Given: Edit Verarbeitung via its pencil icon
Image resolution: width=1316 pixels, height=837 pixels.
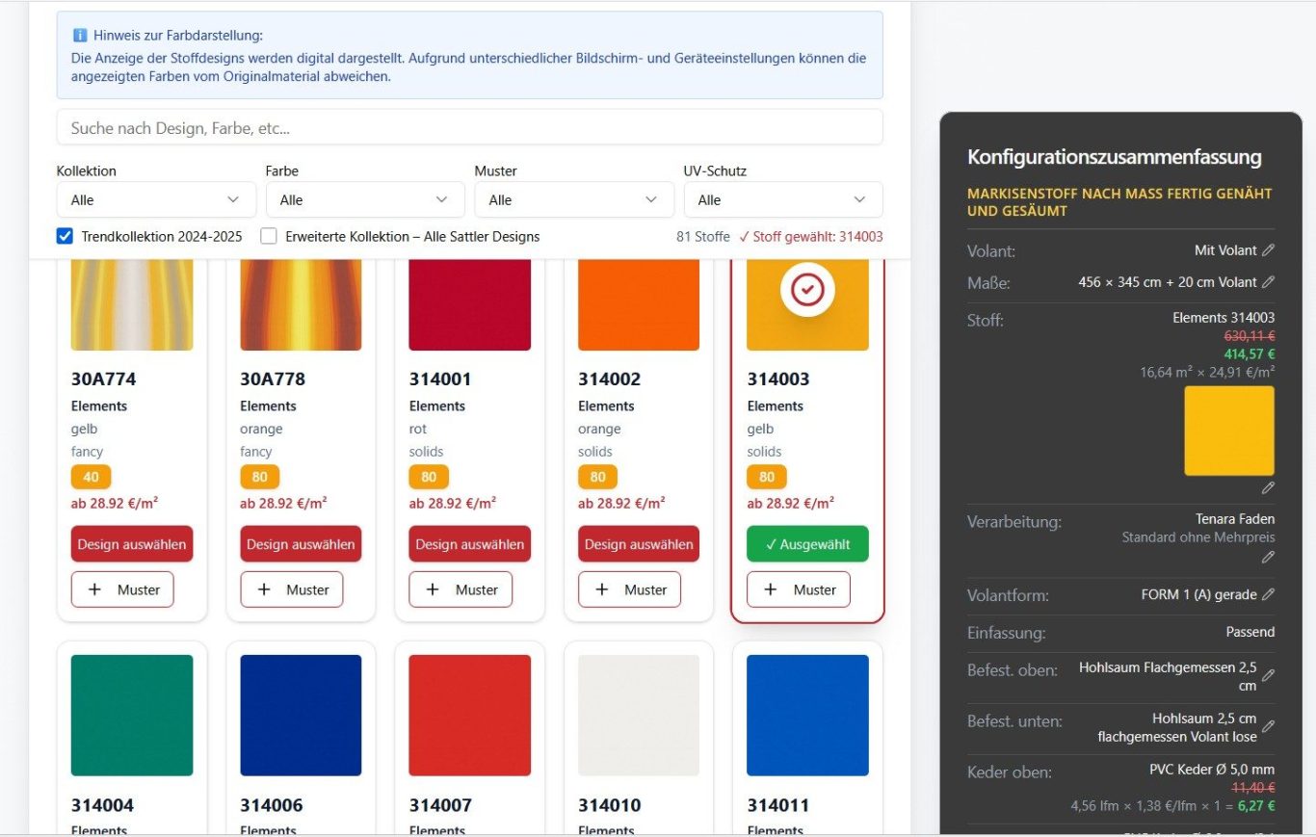Looking at the screenshot, I should pyautogui.click(x=1268, y=557).
